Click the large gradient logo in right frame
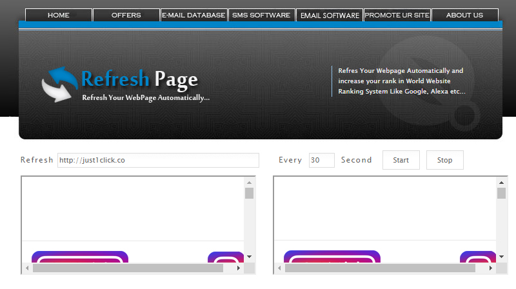516x289 pixels. [332, 257]
